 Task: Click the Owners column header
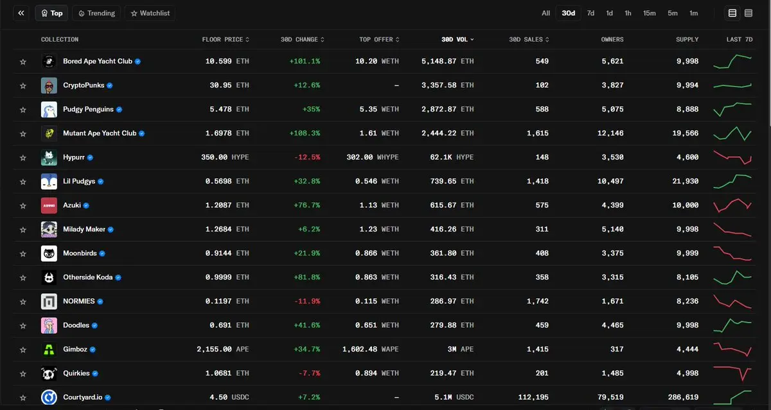612,40
